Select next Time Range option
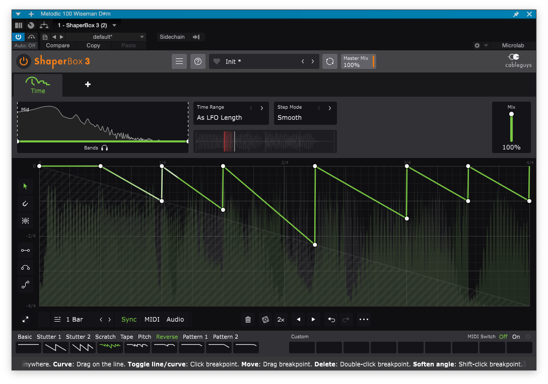 coord(262,108)
